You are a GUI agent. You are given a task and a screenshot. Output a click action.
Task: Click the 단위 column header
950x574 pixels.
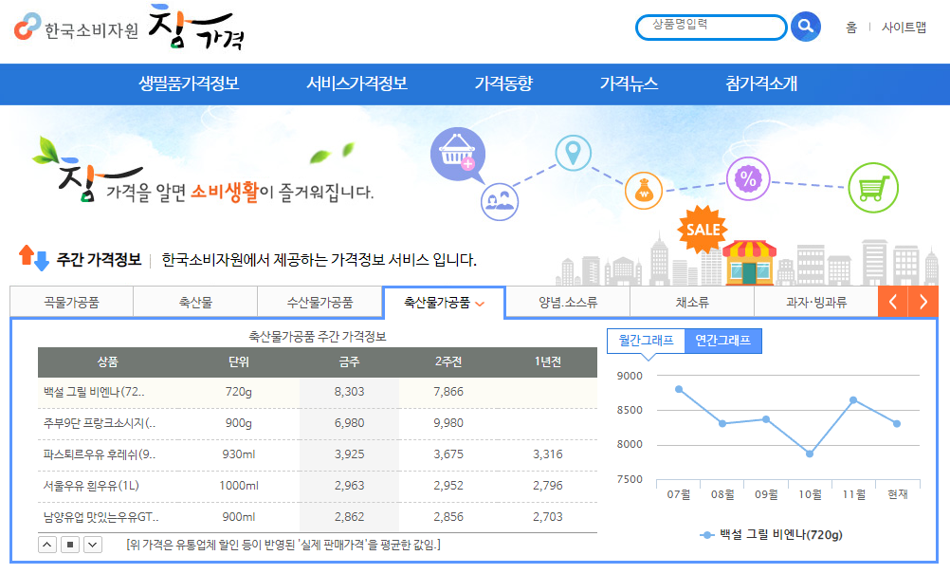pos(239,361)
